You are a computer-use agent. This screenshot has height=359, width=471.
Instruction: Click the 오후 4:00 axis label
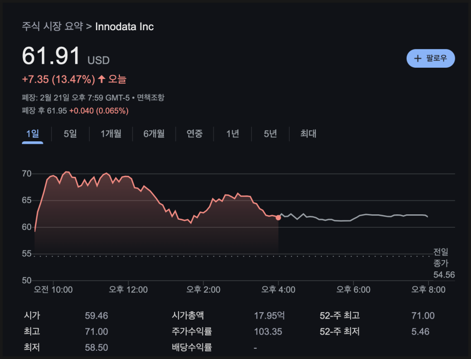point(278,290)
